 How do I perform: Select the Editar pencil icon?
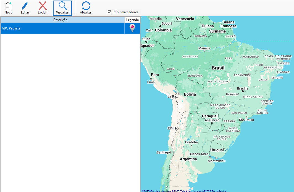(25, 7)
